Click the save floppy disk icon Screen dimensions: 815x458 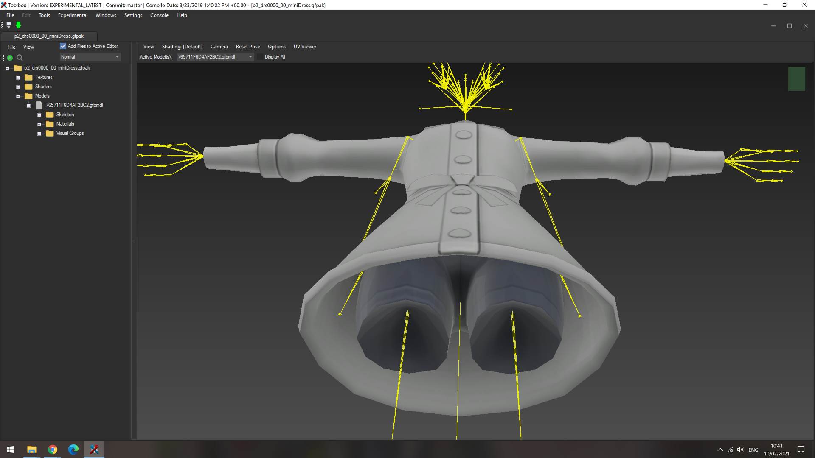point(8,25)
